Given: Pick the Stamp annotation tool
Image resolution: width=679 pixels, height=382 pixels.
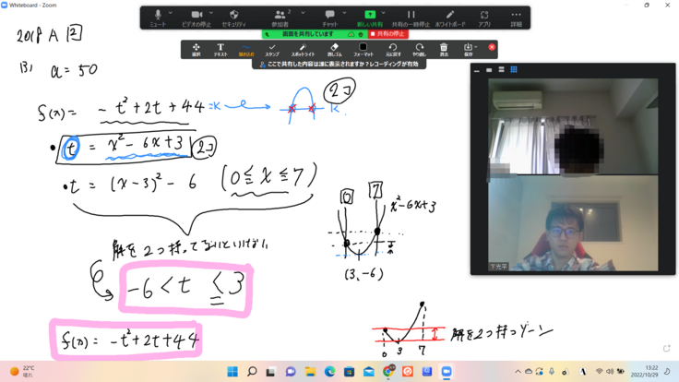Looking at the screenshot, I should coord(272,49).
